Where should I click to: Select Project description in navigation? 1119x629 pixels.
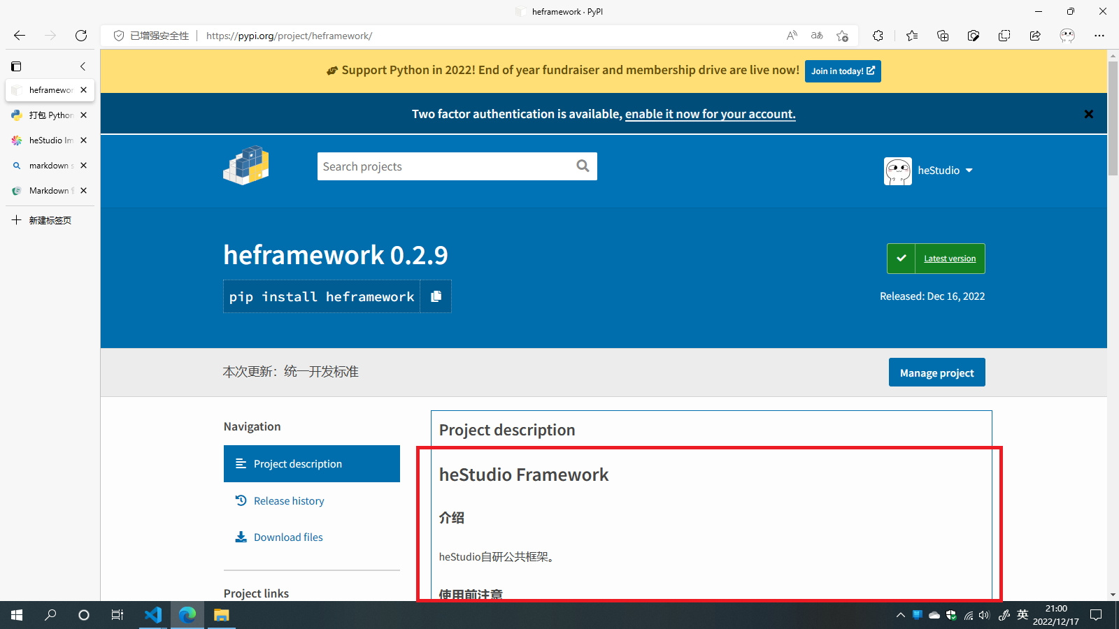(x=312, y=464)
